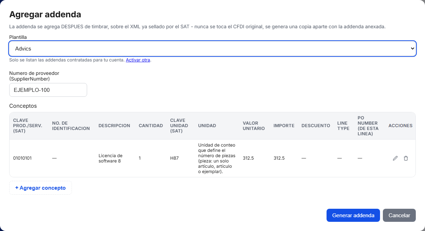Edit the Licencia de software 8 concept row
The height and width of the screenshot is (231, 425).
(x=395, y=158)
